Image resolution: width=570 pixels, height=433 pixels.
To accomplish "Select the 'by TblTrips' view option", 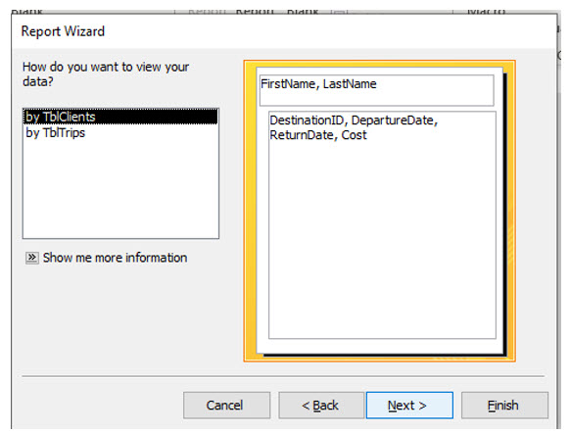I will pos(120,132).
